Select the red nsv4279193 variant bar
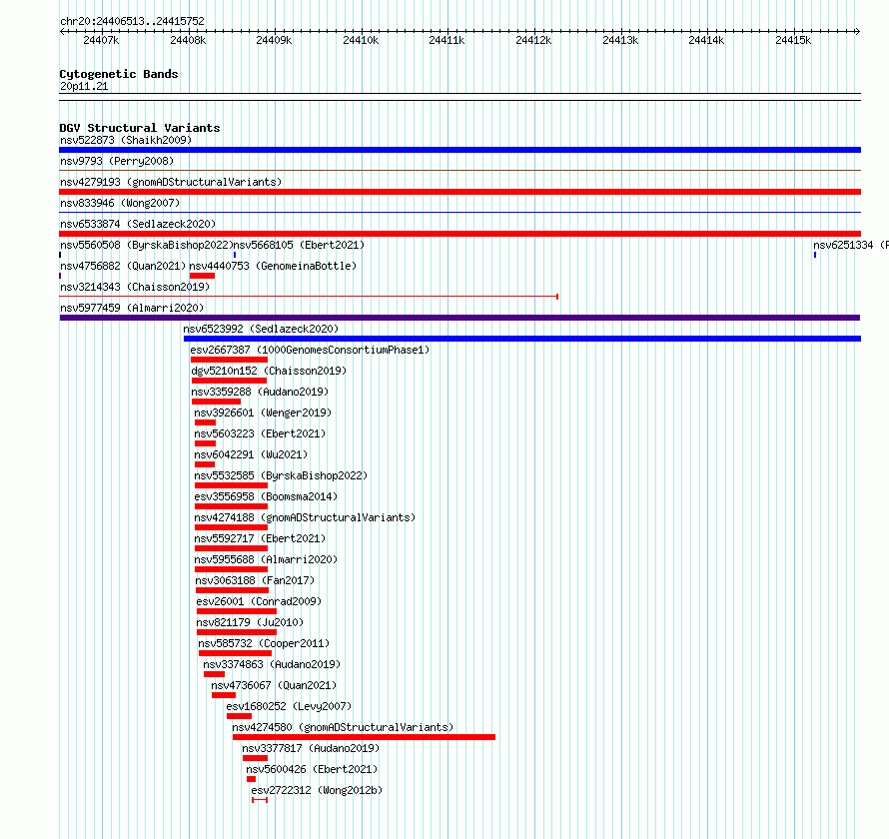 [459, 192]
